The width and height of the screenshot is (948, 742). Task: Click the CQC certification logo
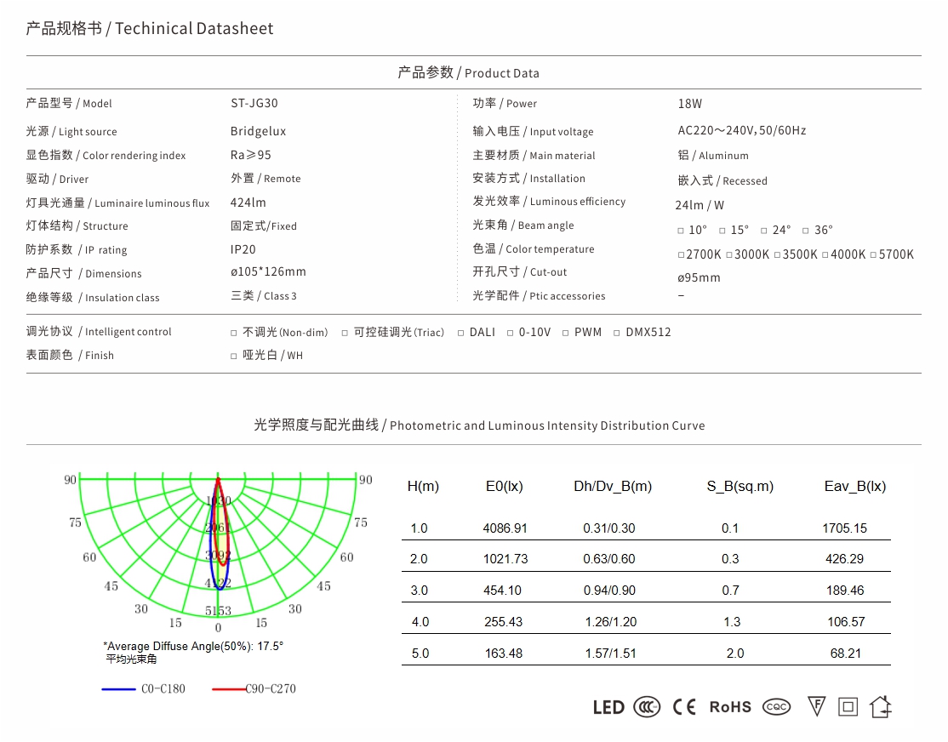click(776, 706)
